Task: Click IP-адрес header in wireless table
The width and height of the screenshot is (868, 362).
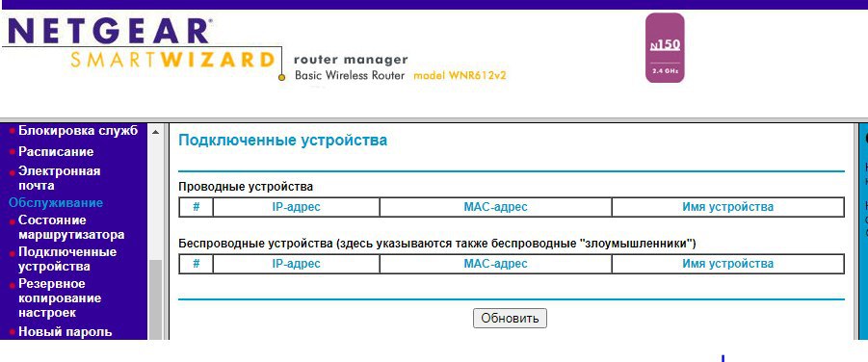Action: (x=296, y=264)
